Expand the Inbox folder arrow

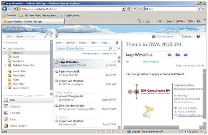6,53
